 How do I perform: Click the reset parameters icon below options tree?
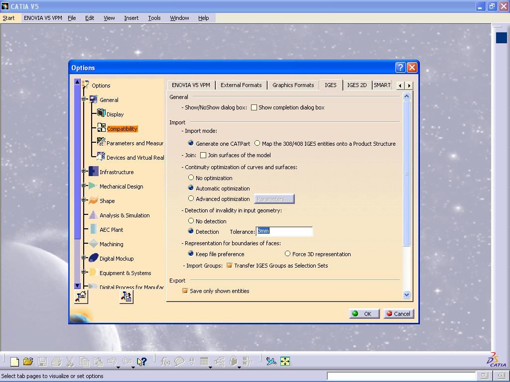pos(81,296)
